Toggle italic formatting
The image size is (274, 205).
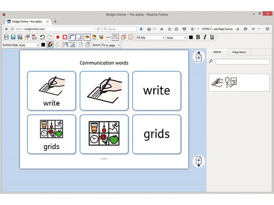205,37
